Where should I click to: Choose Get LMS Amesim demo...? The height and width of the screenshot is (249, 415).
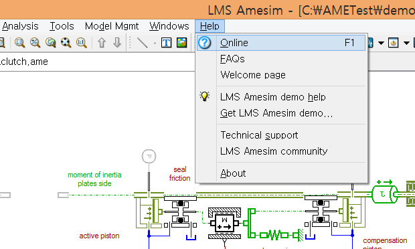(281, 113)
